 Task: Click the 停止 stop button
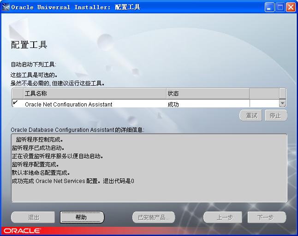(x=276, y=115)
